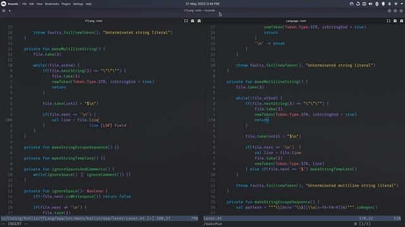Viewport: 405px width, 227px height.
Task: Open the system monitor tray icon
Action: (352, 4)
